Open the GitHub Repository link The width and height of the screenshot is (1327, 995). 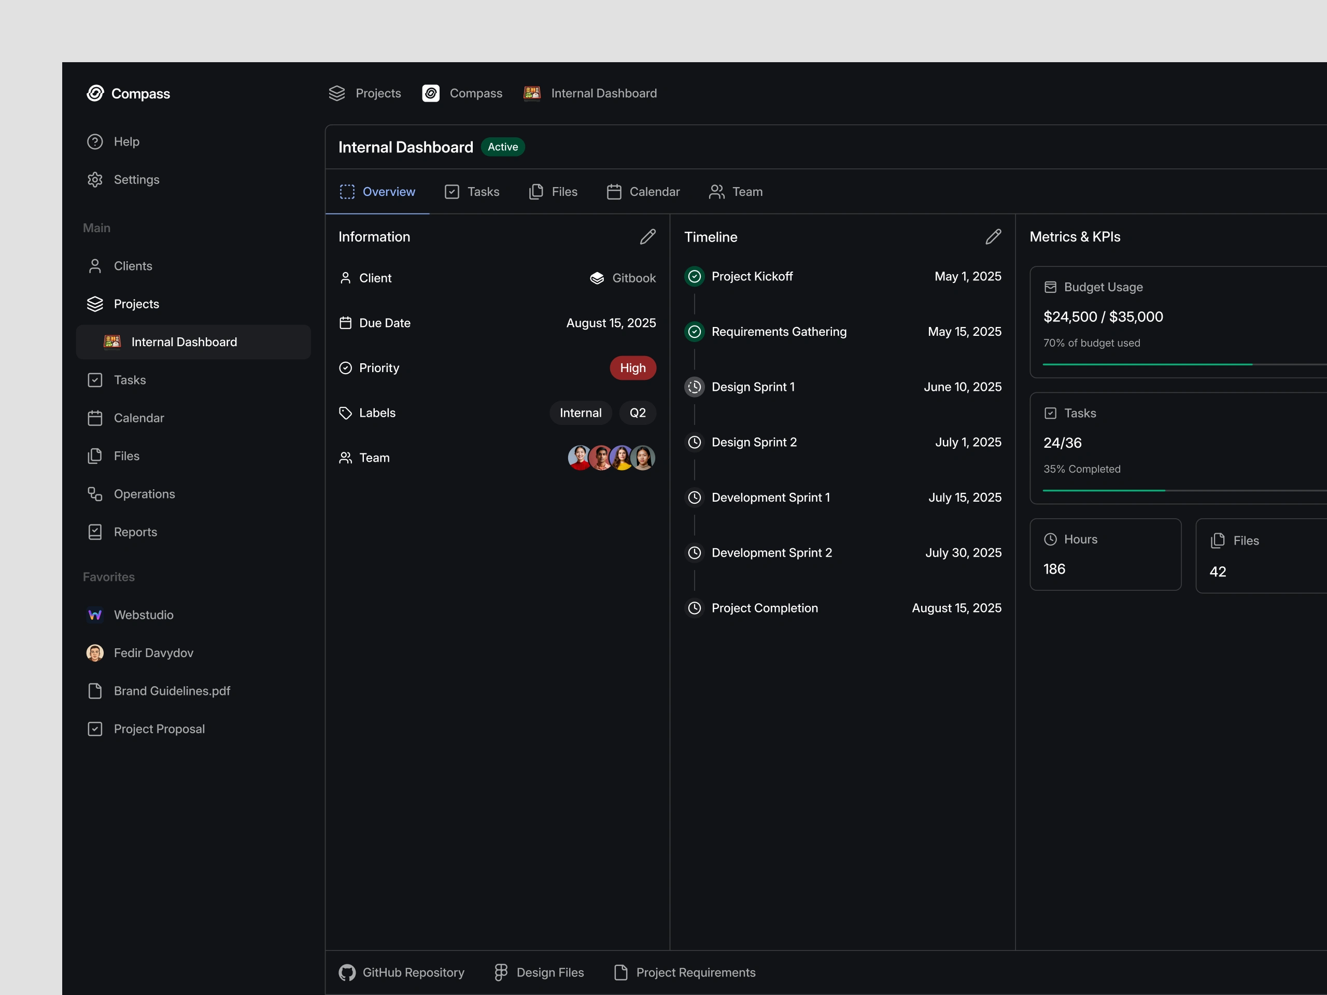401,972
